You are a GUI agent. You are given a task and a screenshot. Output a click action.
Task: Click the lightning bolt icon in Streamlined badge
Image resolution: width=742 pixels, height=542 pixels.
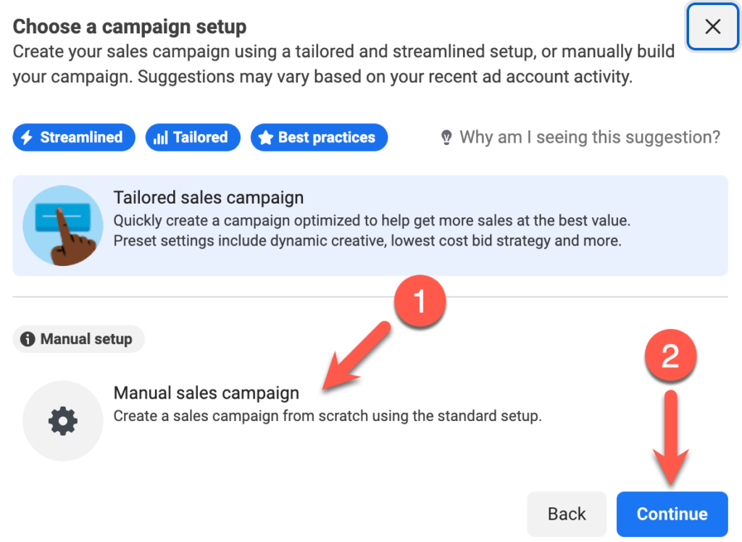[x=27, y=138]
